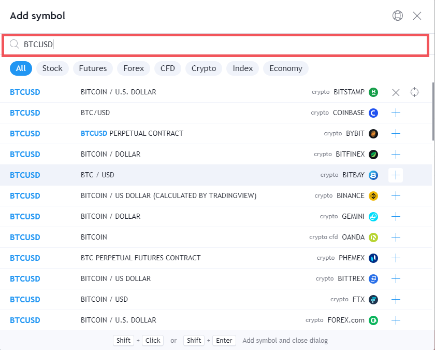Select the BITCOIN / DOLLAR BITFINEX description

click(110, 154)
